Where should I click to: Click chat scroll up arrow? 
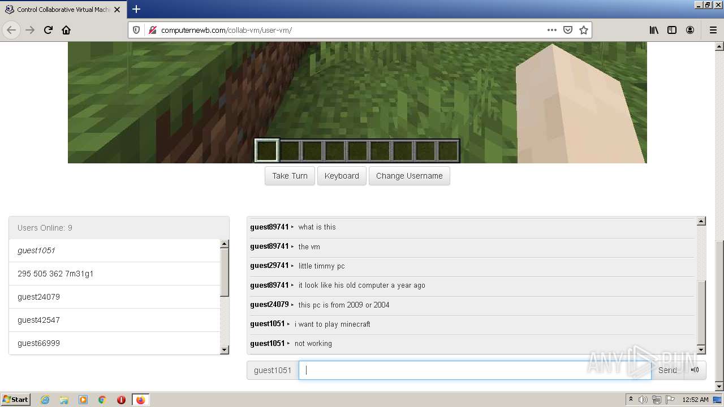(701, 221)
